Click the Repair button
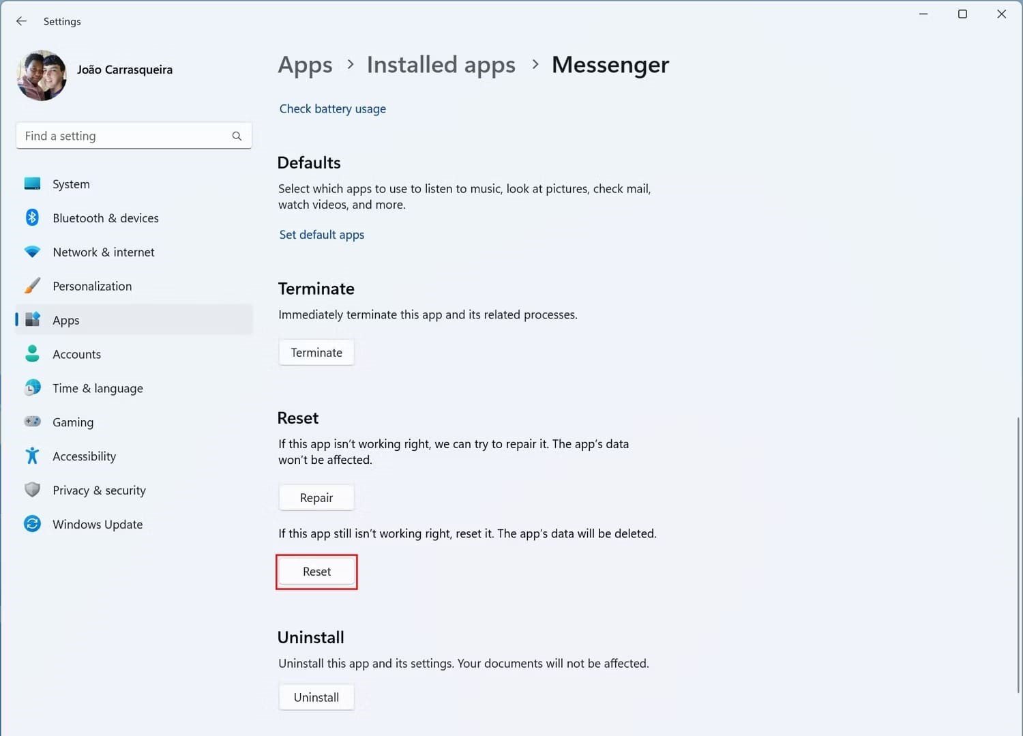1023x736 pixels. tap(316, 498)
